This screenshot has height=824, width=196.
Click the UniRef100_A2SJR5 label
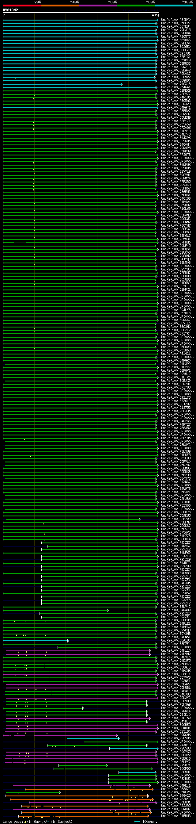(x=176, y=806)
